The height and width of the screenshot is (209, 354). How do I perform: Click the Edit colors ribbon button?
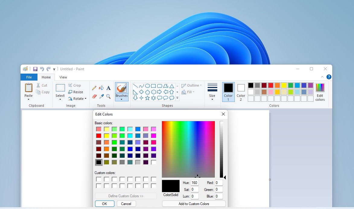click(320, 92)
